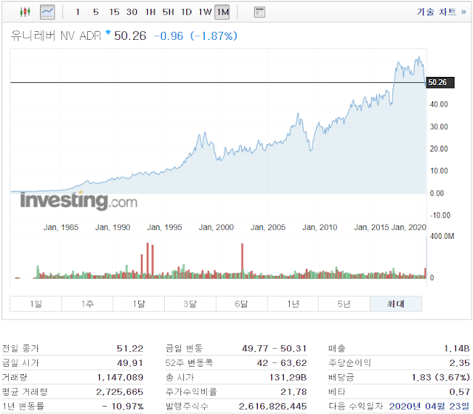Screen dimensions: 473x414
Task: Click the 평균 거래량 value 2,725,665
Action: (120, 392)
